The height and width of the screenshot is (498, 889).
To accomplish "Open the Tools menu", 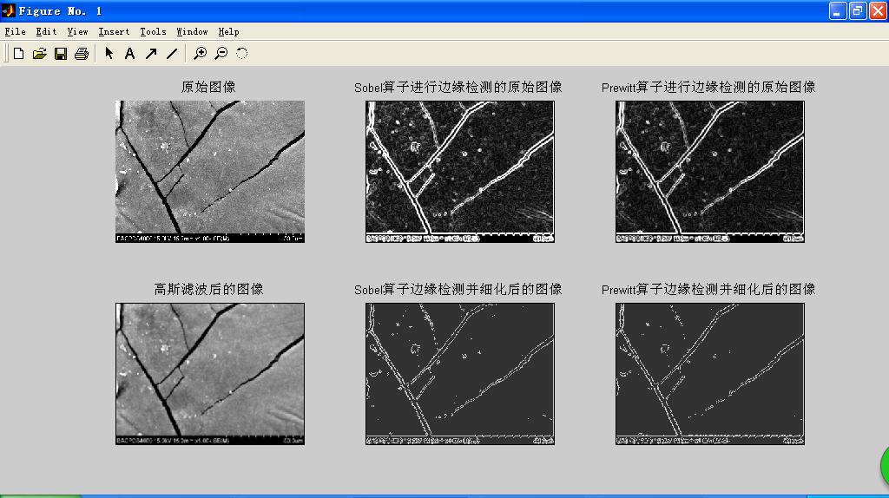I will coord(153,32).
